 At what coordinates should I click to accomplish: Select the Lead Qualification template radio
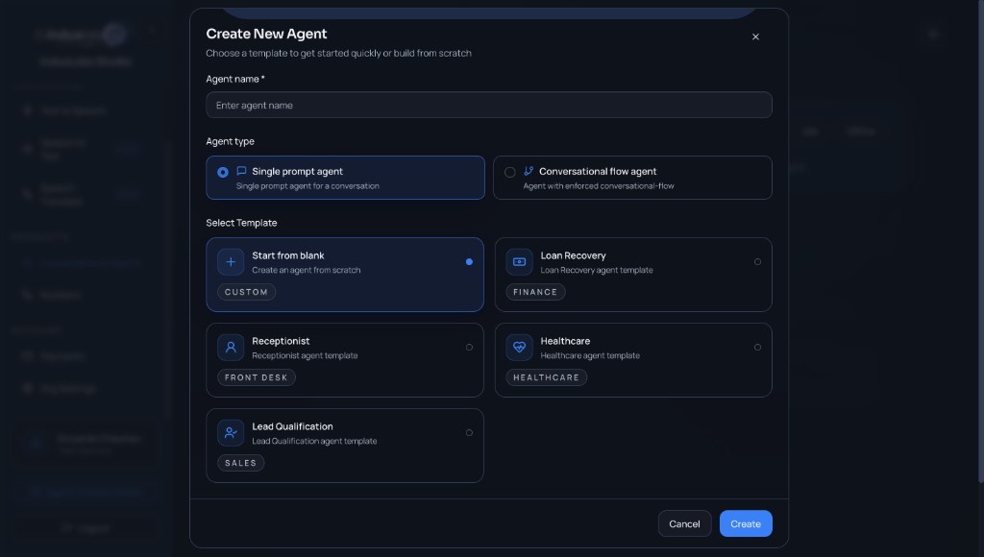click(x=469, y=432)
